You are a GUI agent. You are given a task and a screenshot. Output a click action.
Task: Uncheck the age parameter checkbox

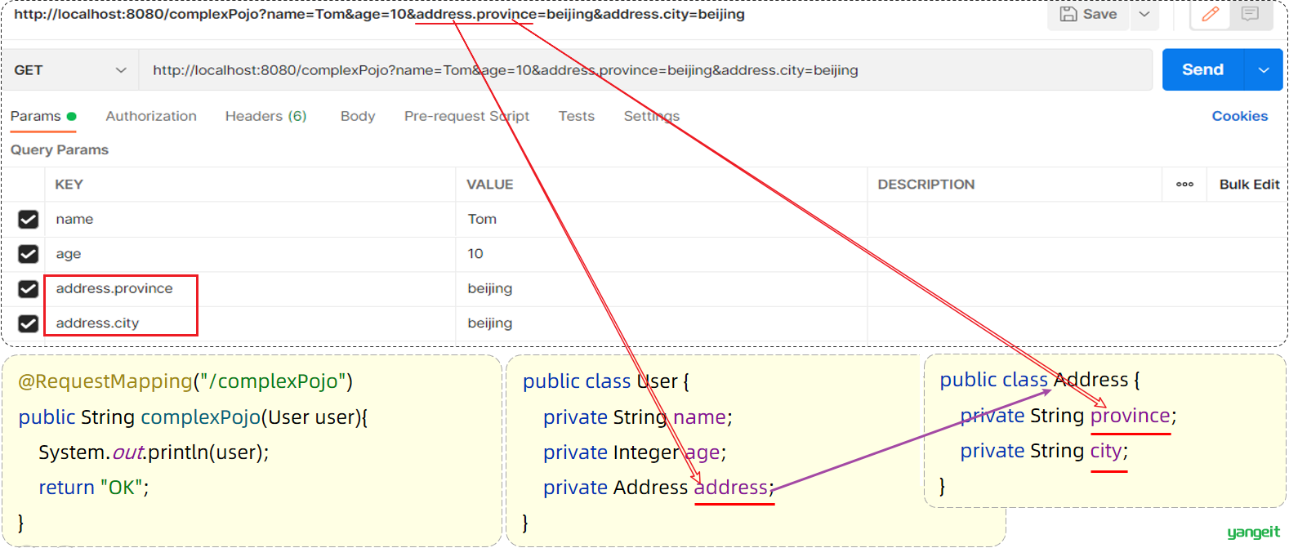pyautogui.click(x=29, y=254)
